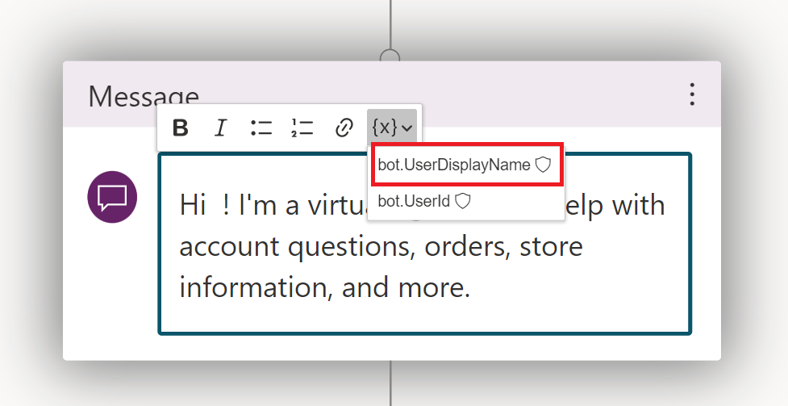Click the shield icon beside bot.UserId
Viewport: 788px width, 406px height.
point(463,201)
